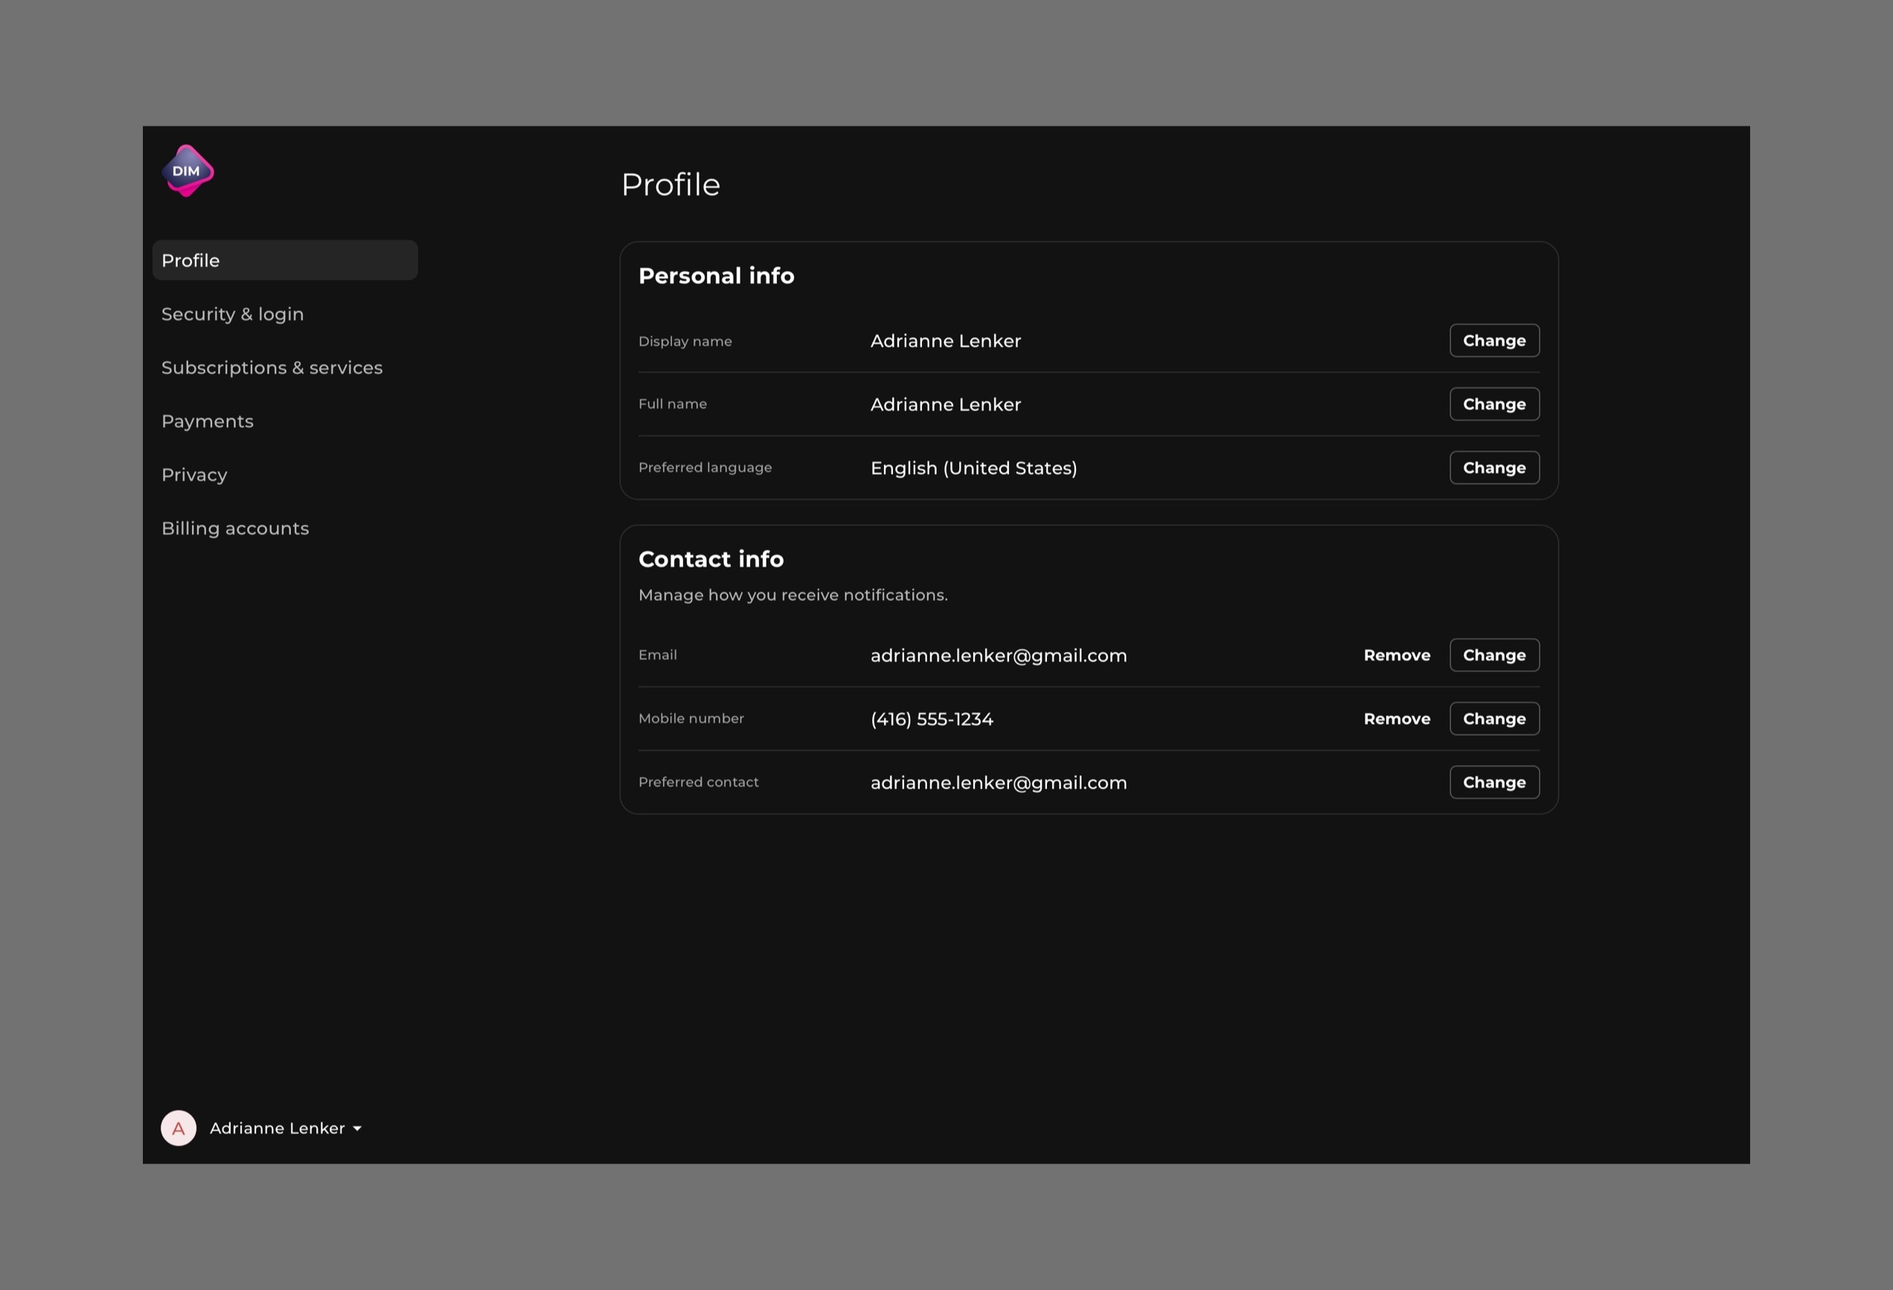1893x1290 pixels.
Task: Change the Preferred language
Action: (1494, 467)
